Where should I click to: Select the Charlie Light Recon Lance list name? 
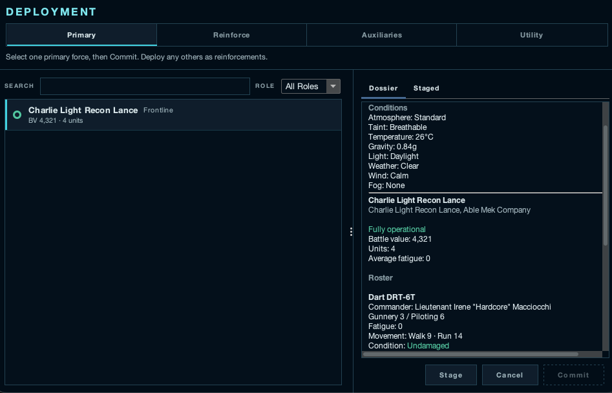[x=83, y=110]
